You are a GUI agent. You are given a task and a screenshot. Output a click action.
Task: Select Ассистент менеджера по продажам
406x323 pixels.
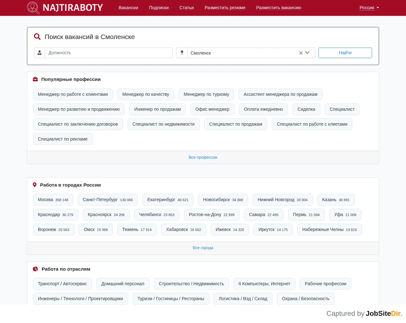click(x=280, y=94)
